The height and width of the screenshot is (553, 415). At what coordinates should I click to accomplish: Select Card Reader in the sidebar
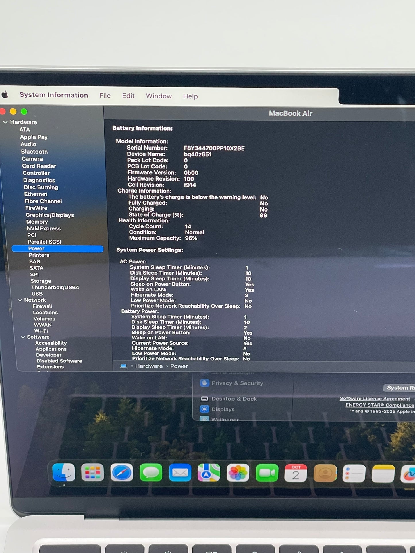pyautogui.click(x=39, y=166)
